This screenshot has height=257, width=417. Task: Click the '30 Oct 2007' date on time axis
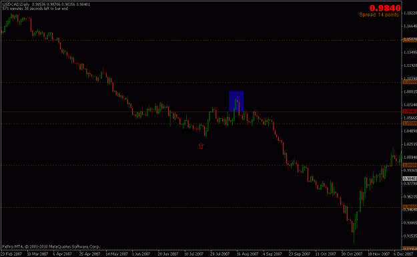pyautogui.click(x=352, y=254)
